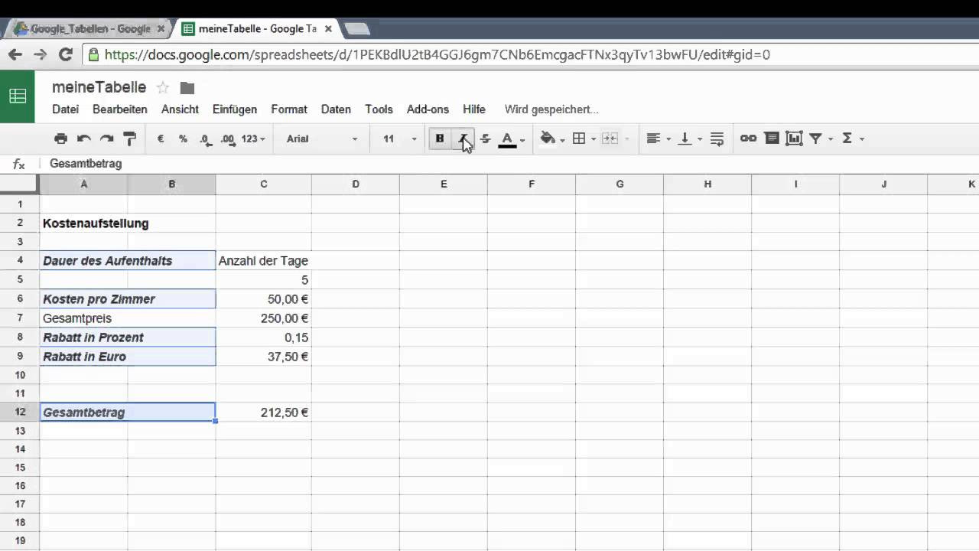This screenshot has height=551, width=979.
Task: Toggle Strikethrough formatting
Action: [x=485, y=139]
